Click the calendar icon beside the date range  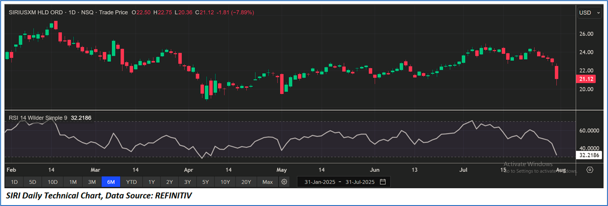(383, 182)
